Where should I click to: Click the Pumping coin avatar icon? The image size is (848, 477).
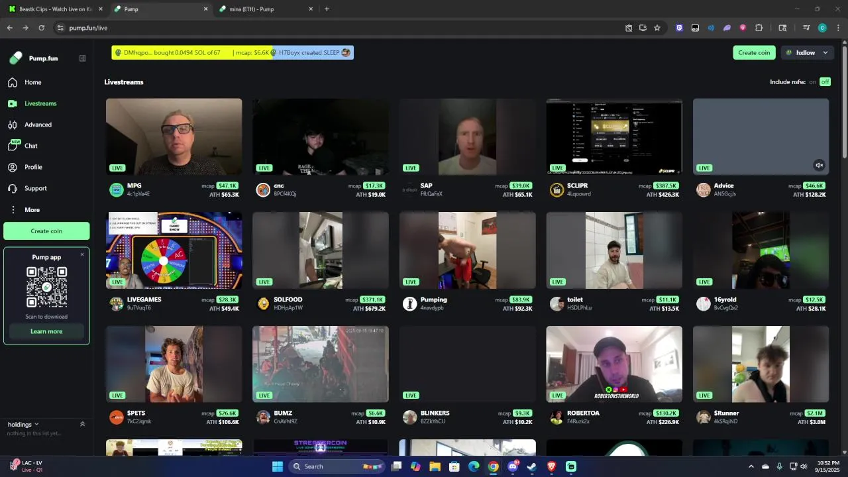(x=410, y=304)
